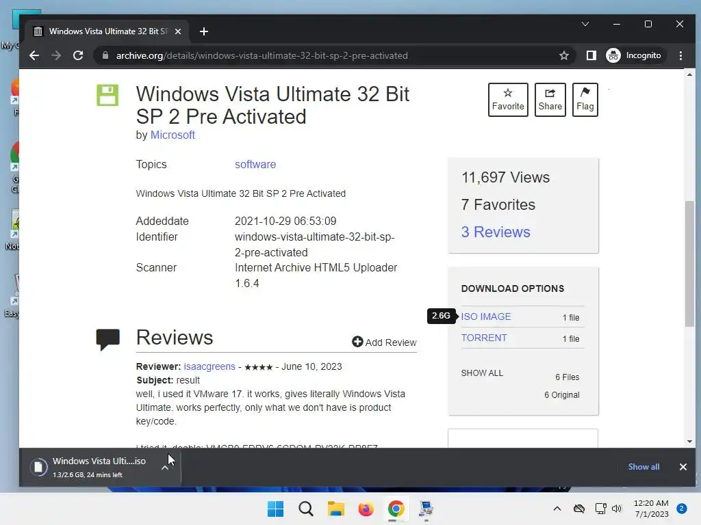Open the Incognito profile indicator
The width and height of the screenshot is (701, 525).
pos(634,55)
